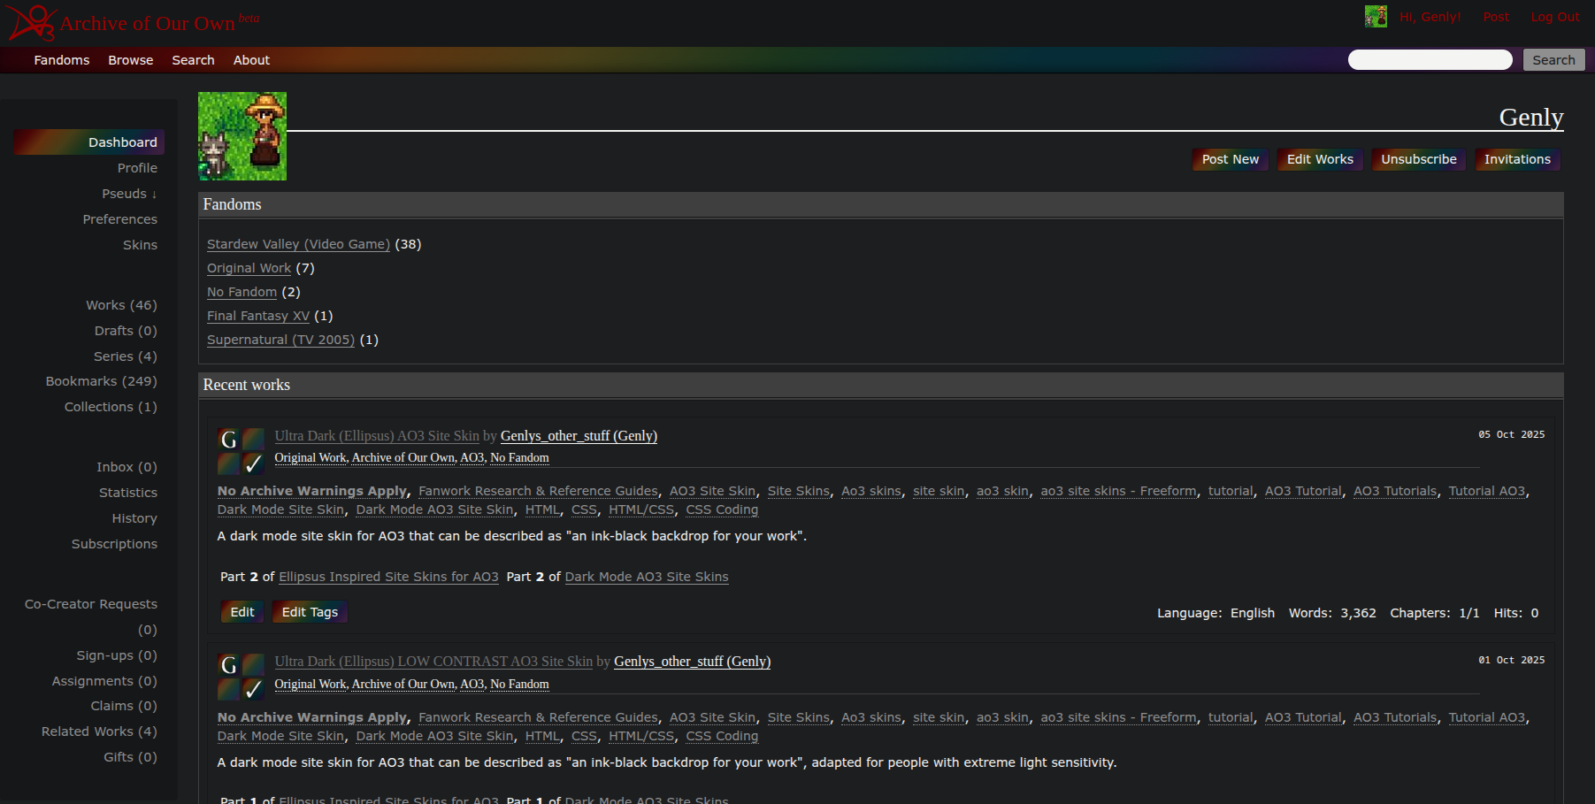Open Stardew Valley (Video Game) fandom link

pos(298,244)
